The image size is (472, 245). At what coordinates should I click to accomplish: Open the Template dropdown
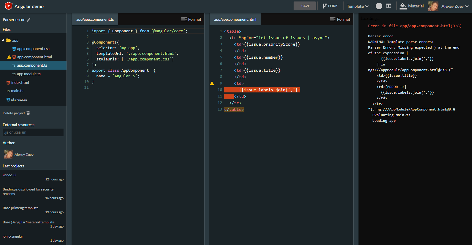click(357, 6)
